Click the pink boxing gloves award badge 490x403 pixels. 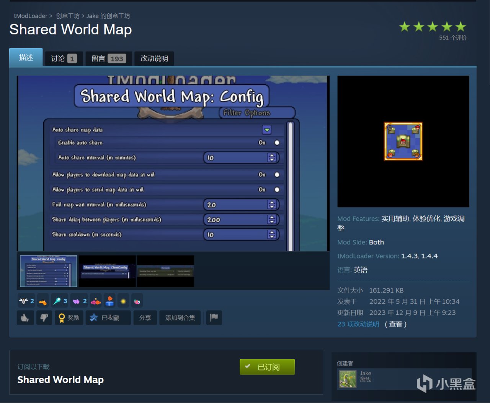[x=96, y=301]
